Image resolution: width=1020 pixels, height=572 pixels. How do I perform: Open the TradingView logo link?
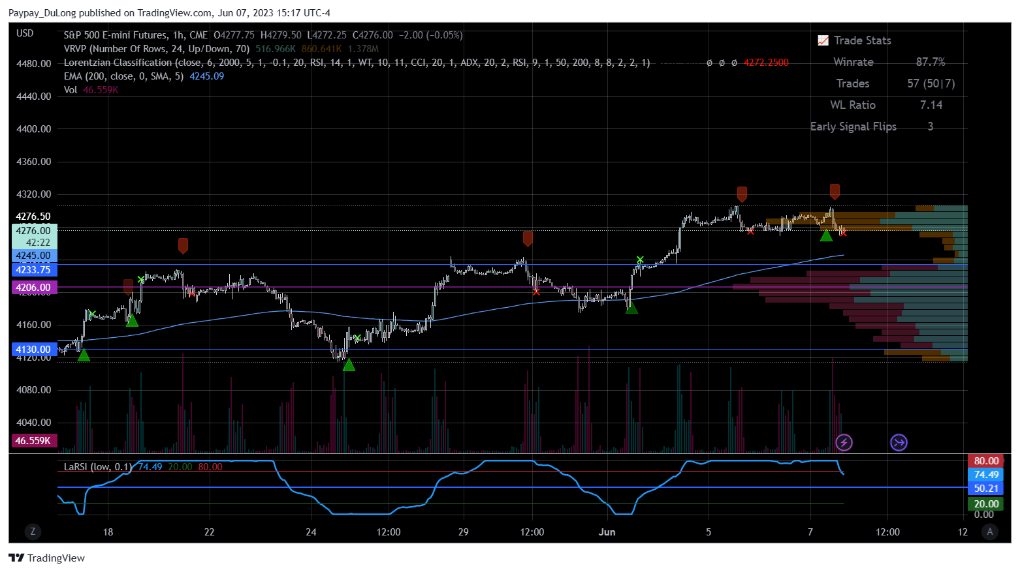point(47,558)
